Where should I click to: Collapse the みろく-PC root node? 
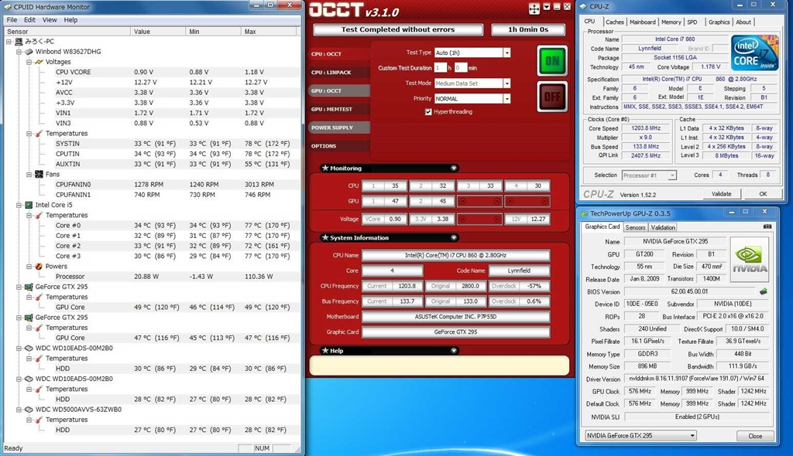tap(9, 42)
